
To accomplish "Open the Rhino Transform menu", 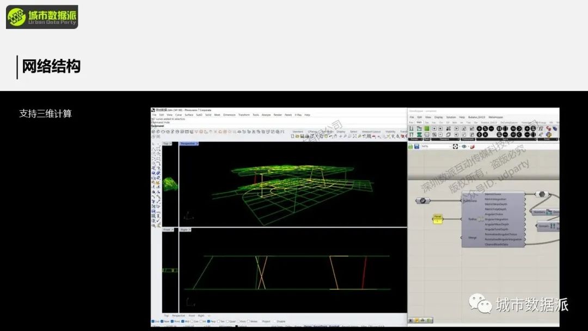I will pos(244,115).
